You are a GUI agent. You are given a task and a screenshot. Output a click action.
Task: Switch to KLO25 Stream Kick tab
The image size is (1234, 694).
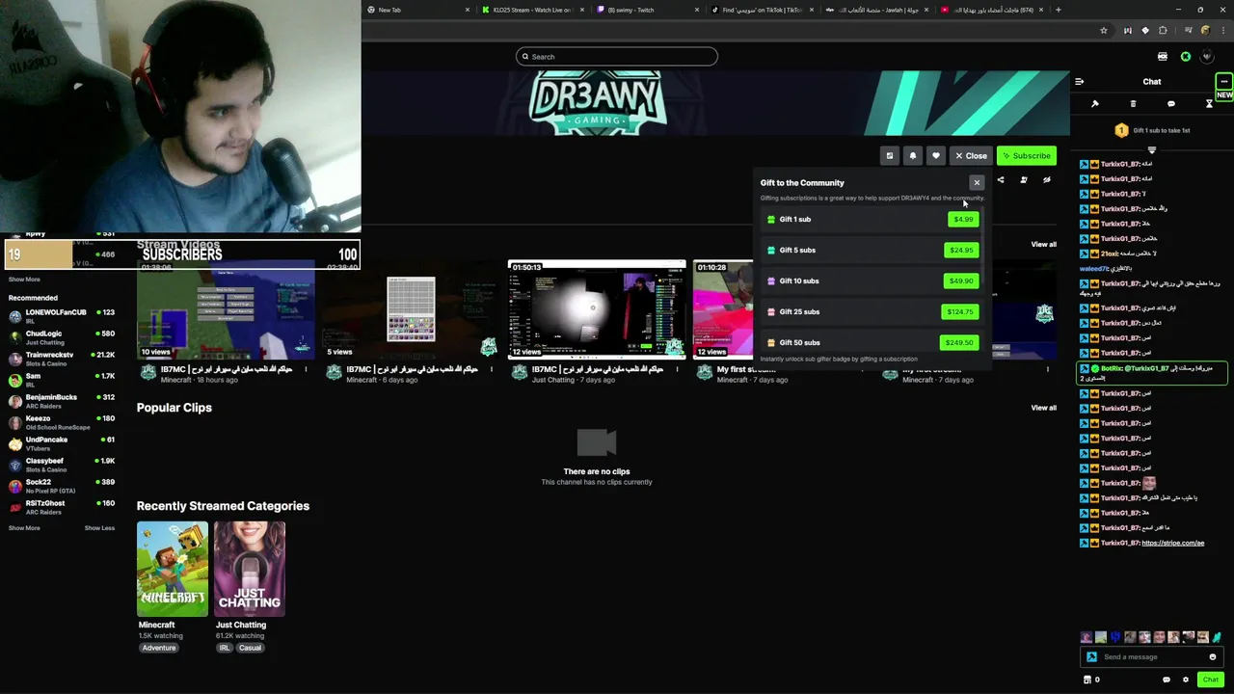point(532,10)
